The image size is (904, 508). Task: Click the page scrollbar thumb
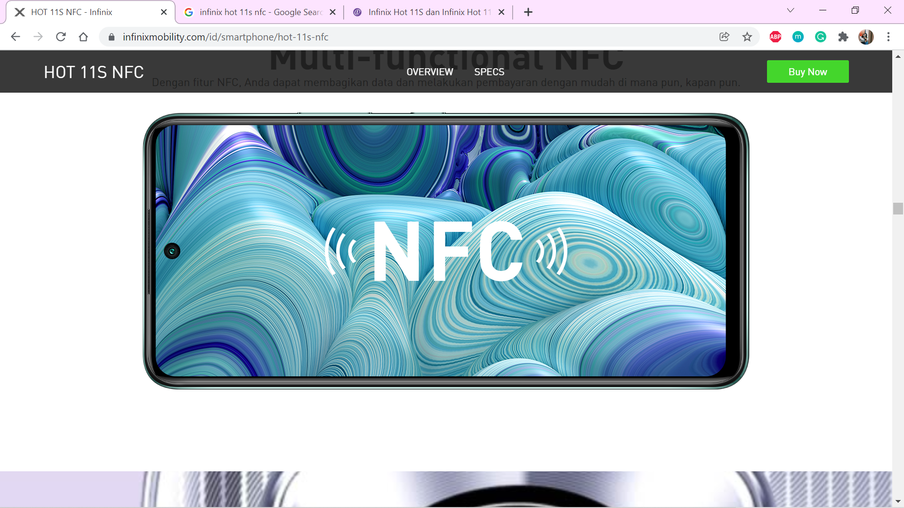tap(898, 208)
